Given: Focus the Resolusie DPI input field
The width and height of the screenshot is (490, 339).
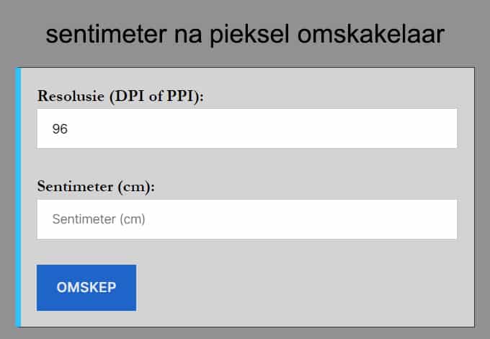Looking at the screenshot, I should click(246, 129).
